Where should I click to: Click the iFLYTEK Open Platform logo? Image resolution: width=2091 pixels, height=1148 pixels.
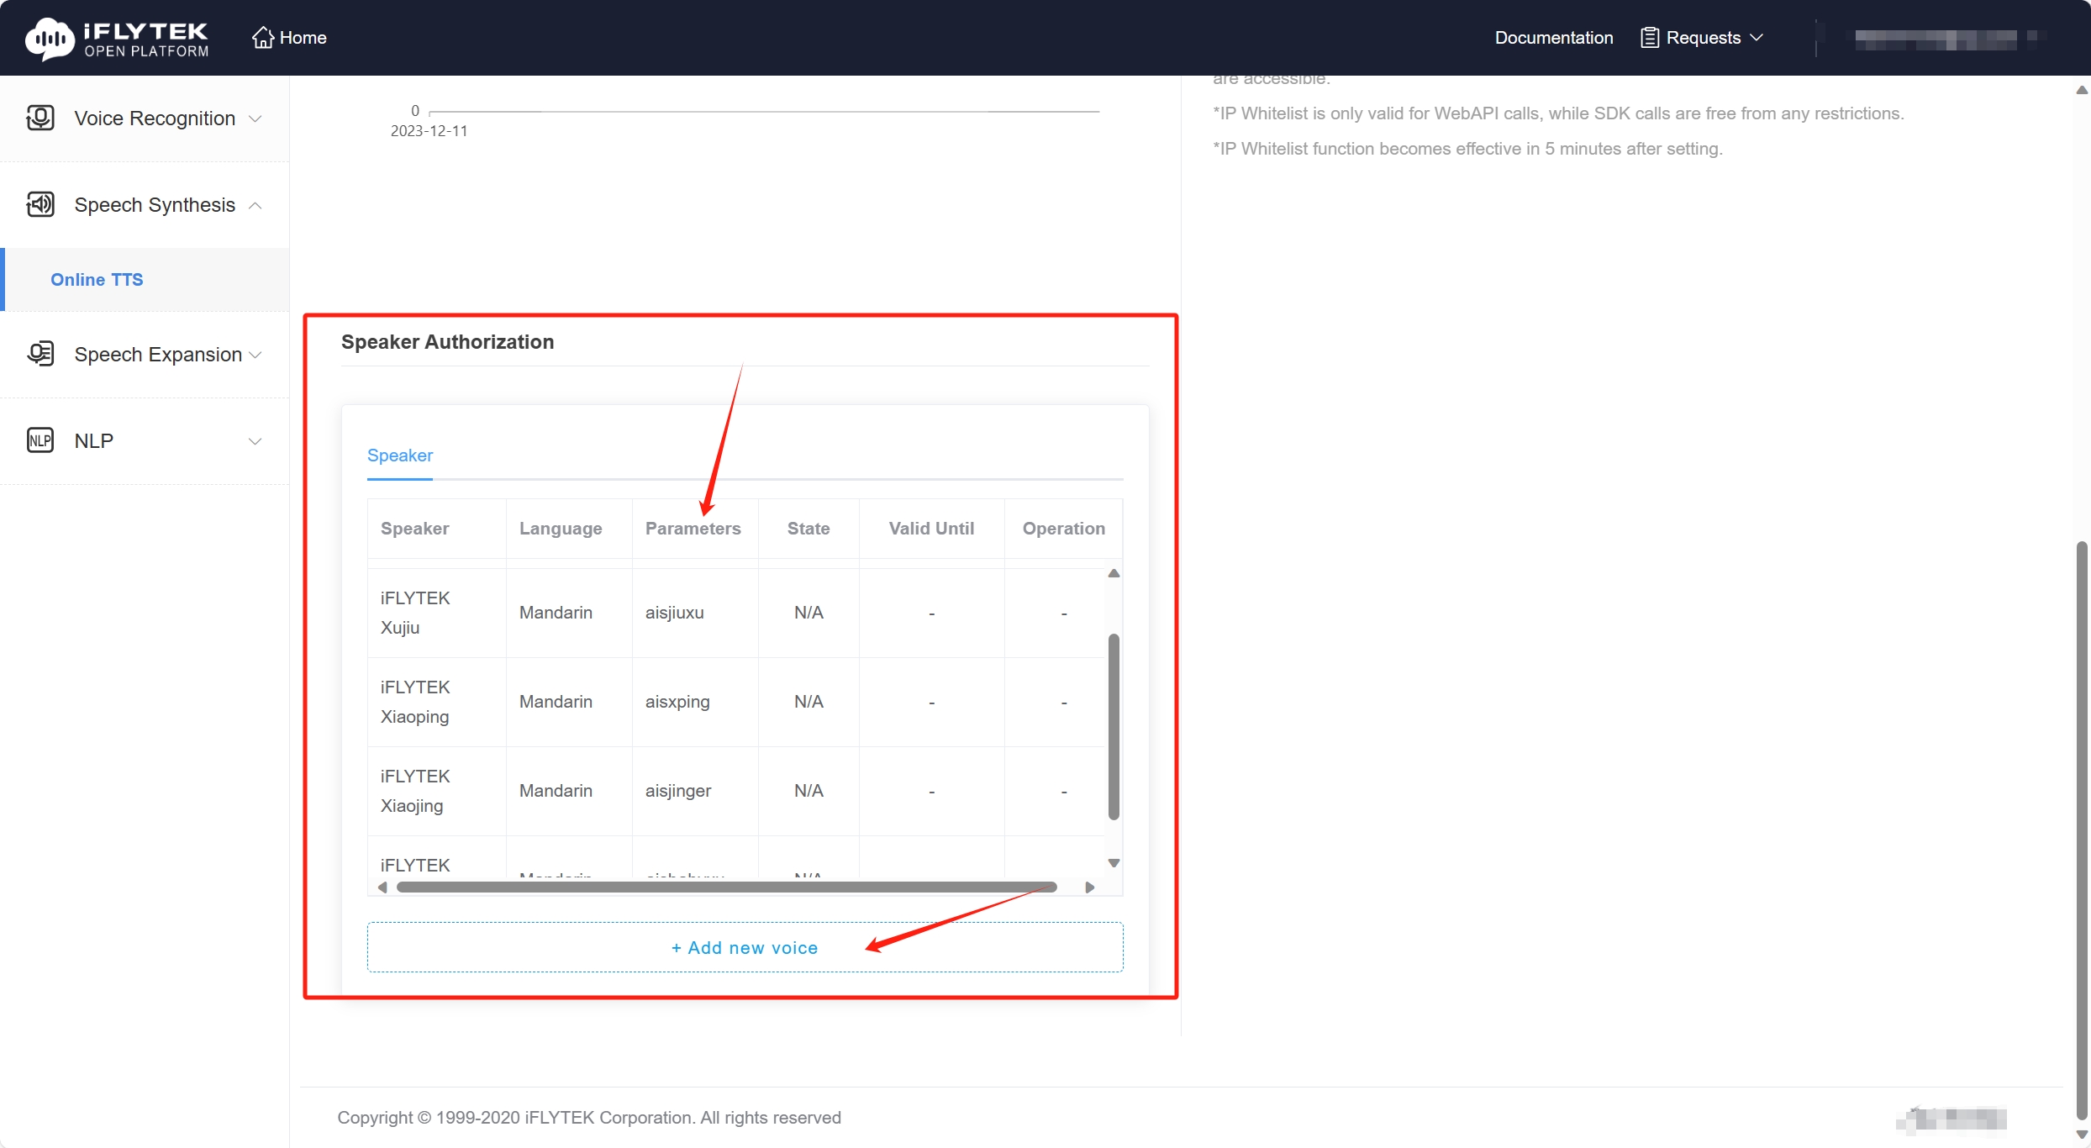coord(117,38)
